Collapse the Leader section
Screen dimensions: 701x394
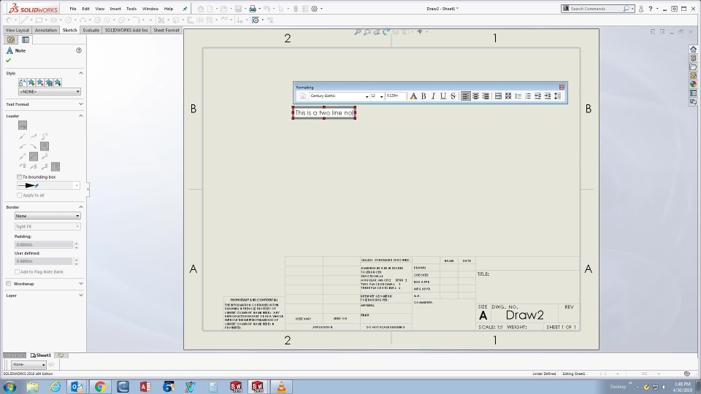tap(81, 116)
